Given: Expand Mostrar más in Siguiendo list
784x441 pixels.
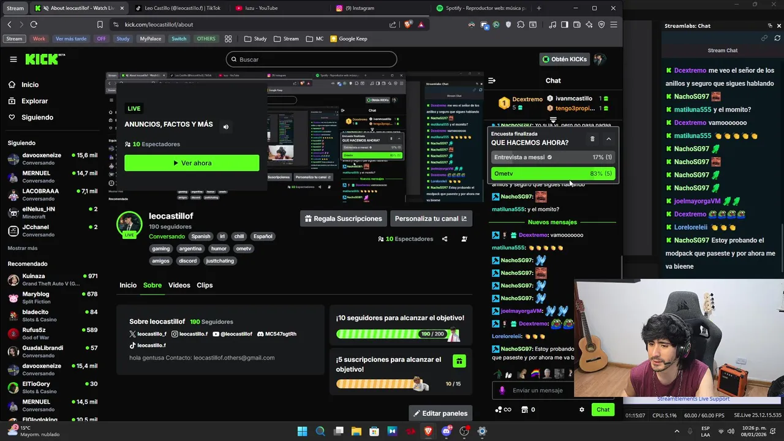Looking at the screenshot, I should [23, 248].
